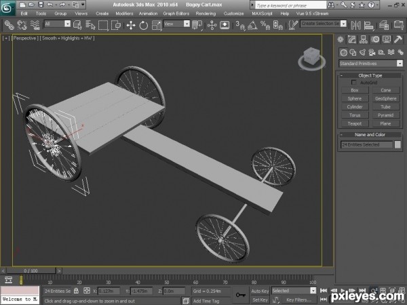Screen dimensions: 407x305
Task: Toggle Percent Snap
Action: pyautogui.click(x=265, y=25)
